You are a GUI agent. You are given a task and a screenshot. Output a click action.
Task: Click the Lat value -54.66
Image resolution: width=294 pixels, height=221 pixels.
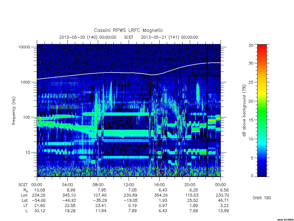39,200
